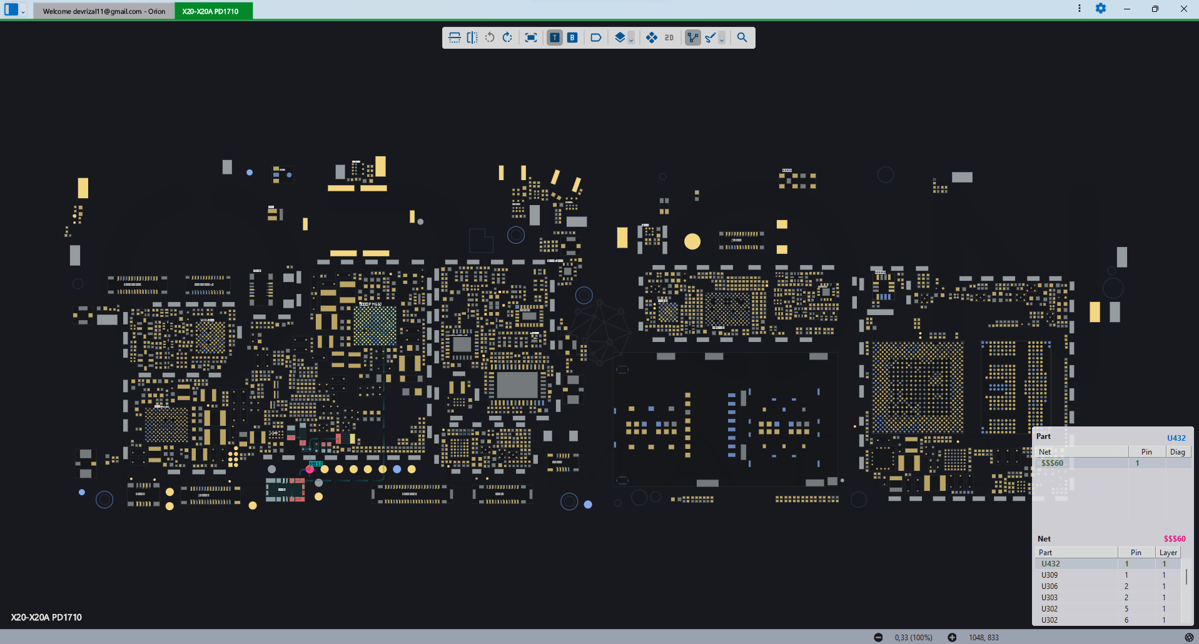Switch to Top layer view

pos(555,38)
